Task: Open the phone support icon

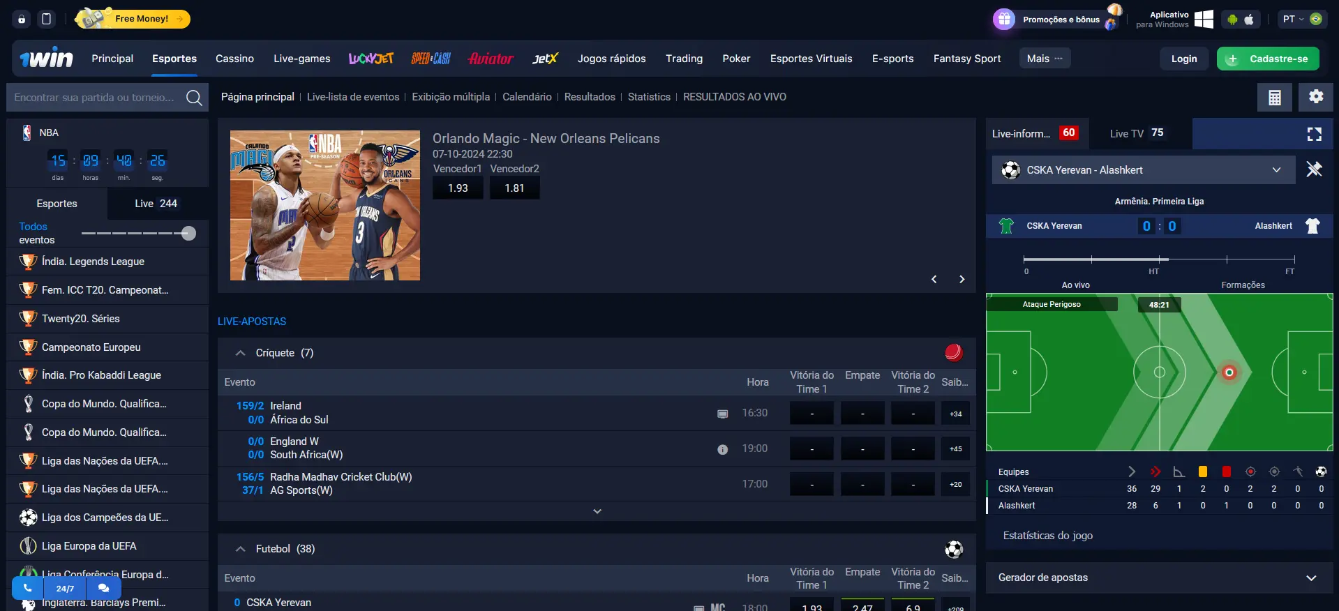Action: click(x=28, y=588)
